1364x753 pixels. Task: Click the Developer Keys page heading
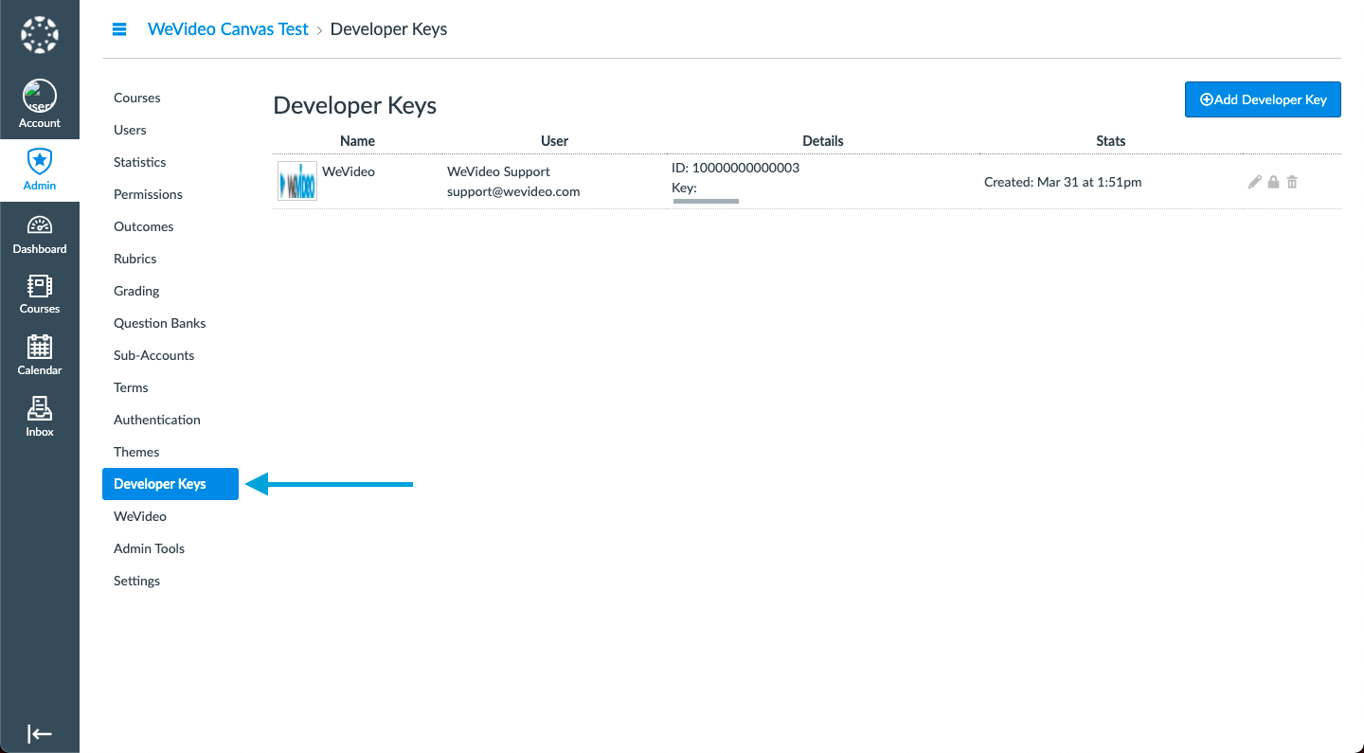pyautogui.click(x=355, y=105)
